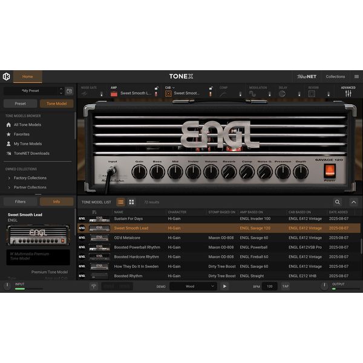This screenshot has height=363, width=363.
Task: Switch to grid view icon
Action: (x=131, y=202)
